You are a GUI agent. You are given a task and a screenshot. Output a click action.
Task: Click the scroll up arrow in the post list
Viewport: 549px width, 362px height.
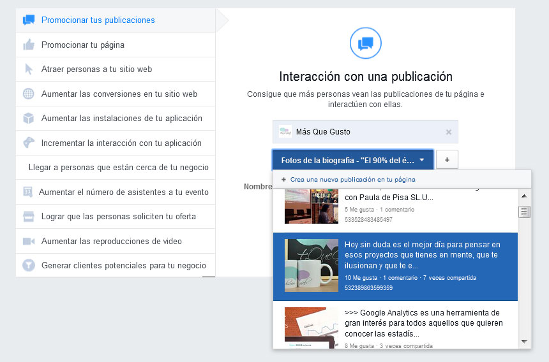[525, 196]
